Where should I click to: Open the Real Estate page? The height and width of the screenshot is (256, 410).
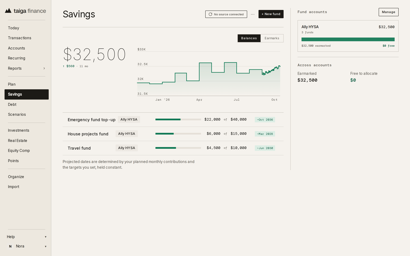pos(26,141)
